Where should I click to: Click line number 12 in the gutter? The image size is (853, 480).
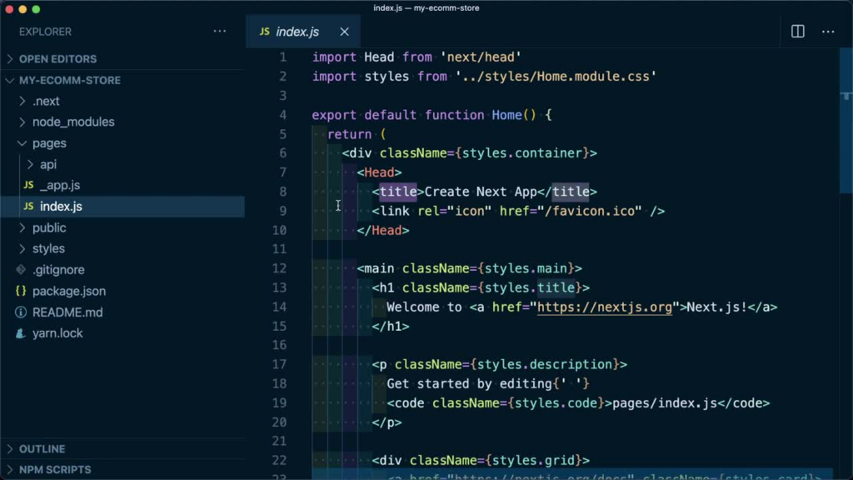click(x=279, y=268)
